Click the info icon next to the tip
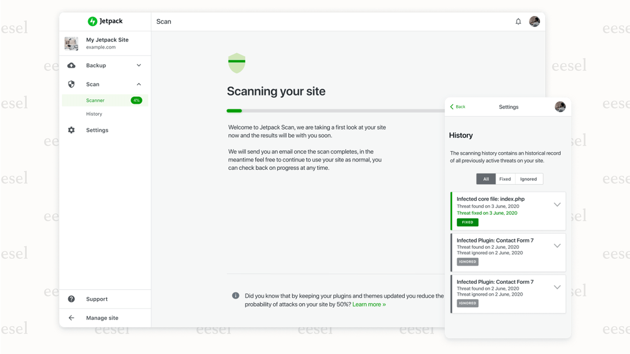 235,296
